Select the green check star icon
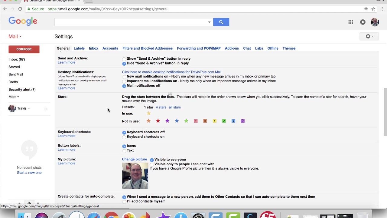 (224, 121)
